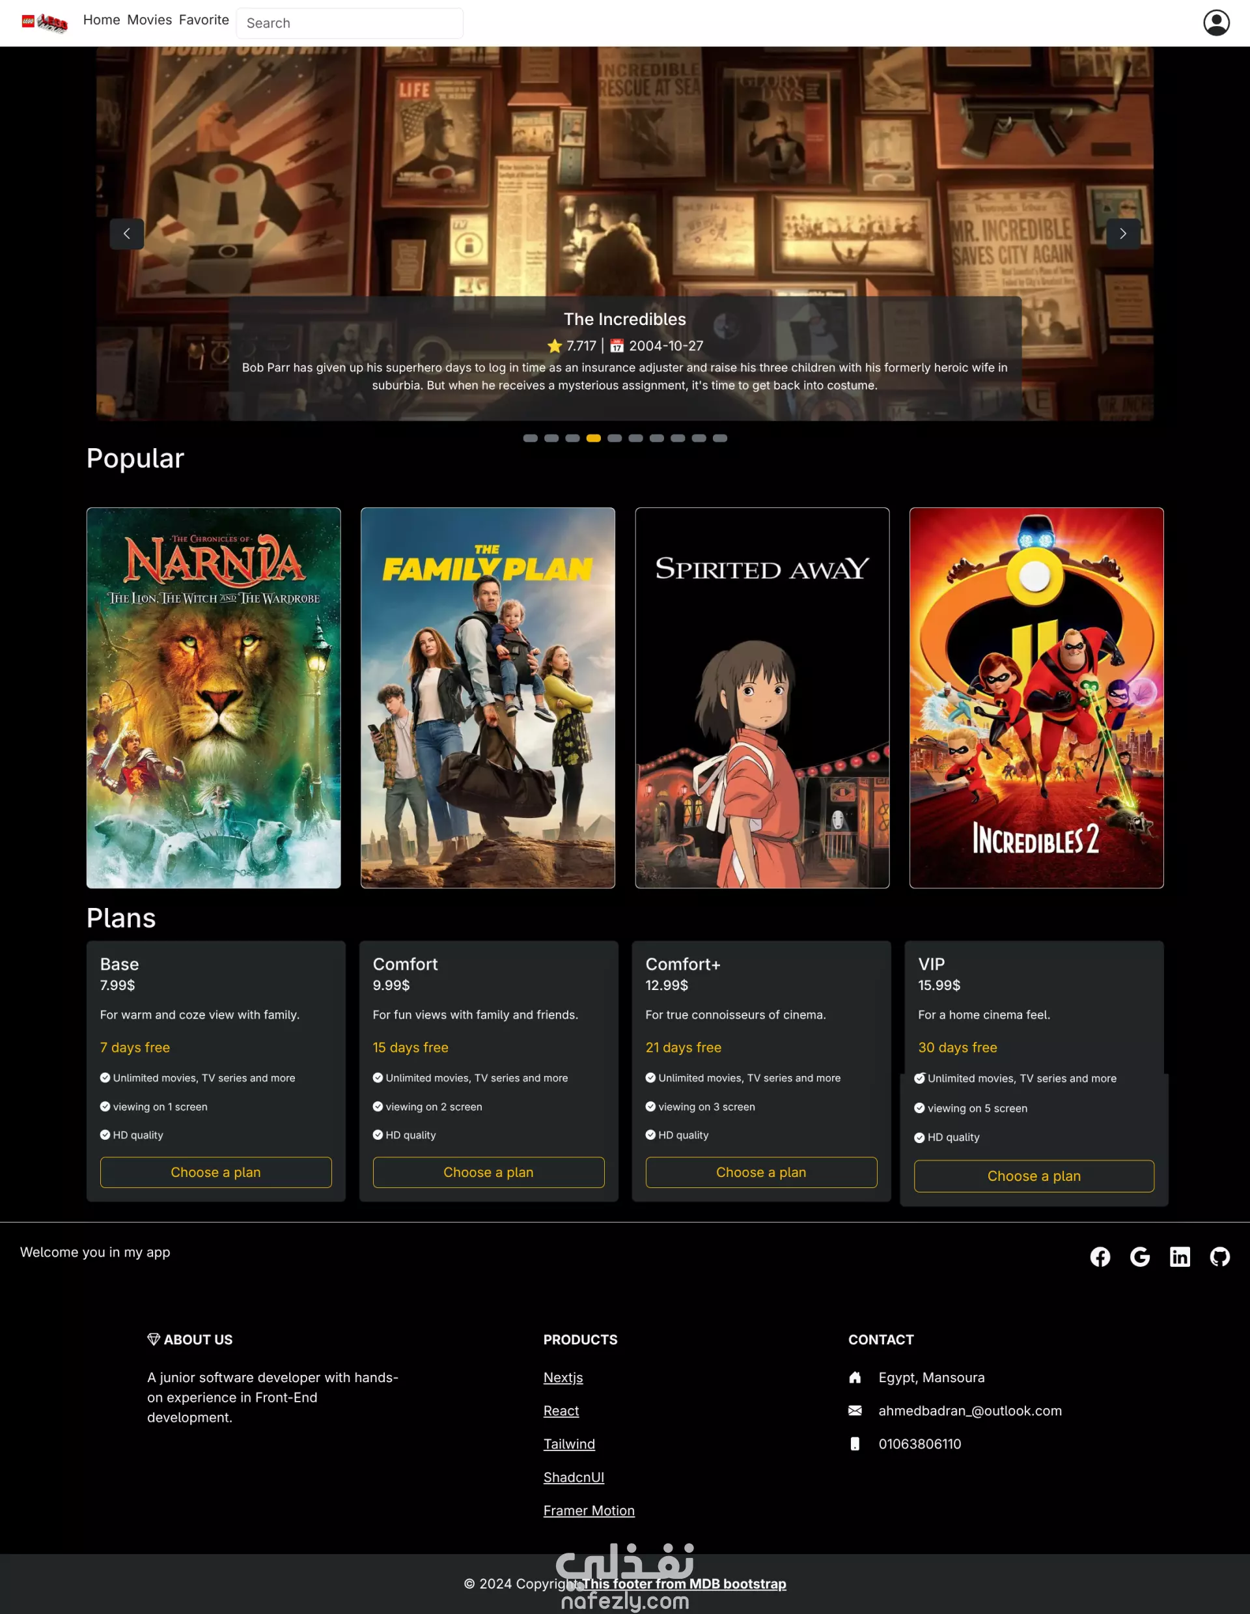Click the phone icon beside 01063806110
The width and height of the screenshot is (1250, 1614).
click(855, 1443)
